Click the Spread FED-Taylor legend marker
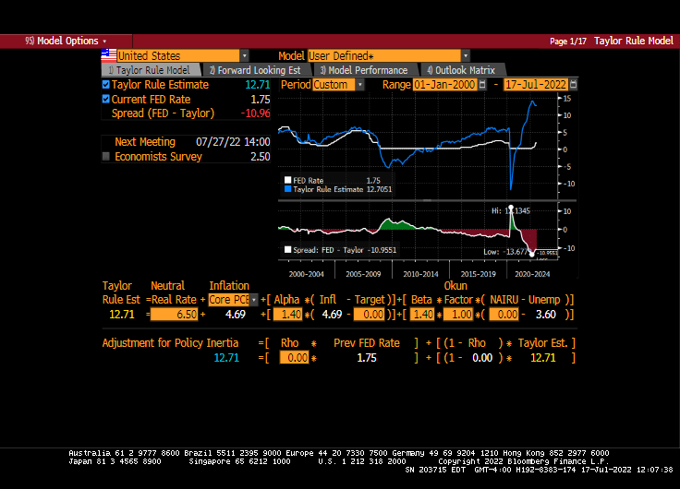Image resolution: width=680 pixels, height=489 pixels. click(287, 250)
